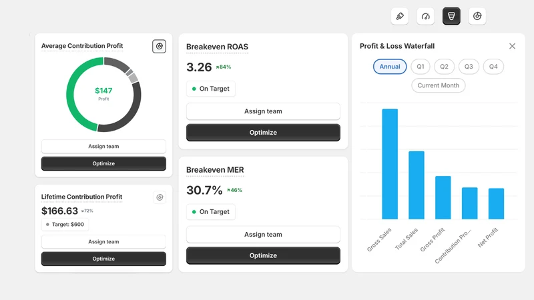Click the Average Contribution Profit title
Viewport: 534px width, 300px height.
coord(82,46)
